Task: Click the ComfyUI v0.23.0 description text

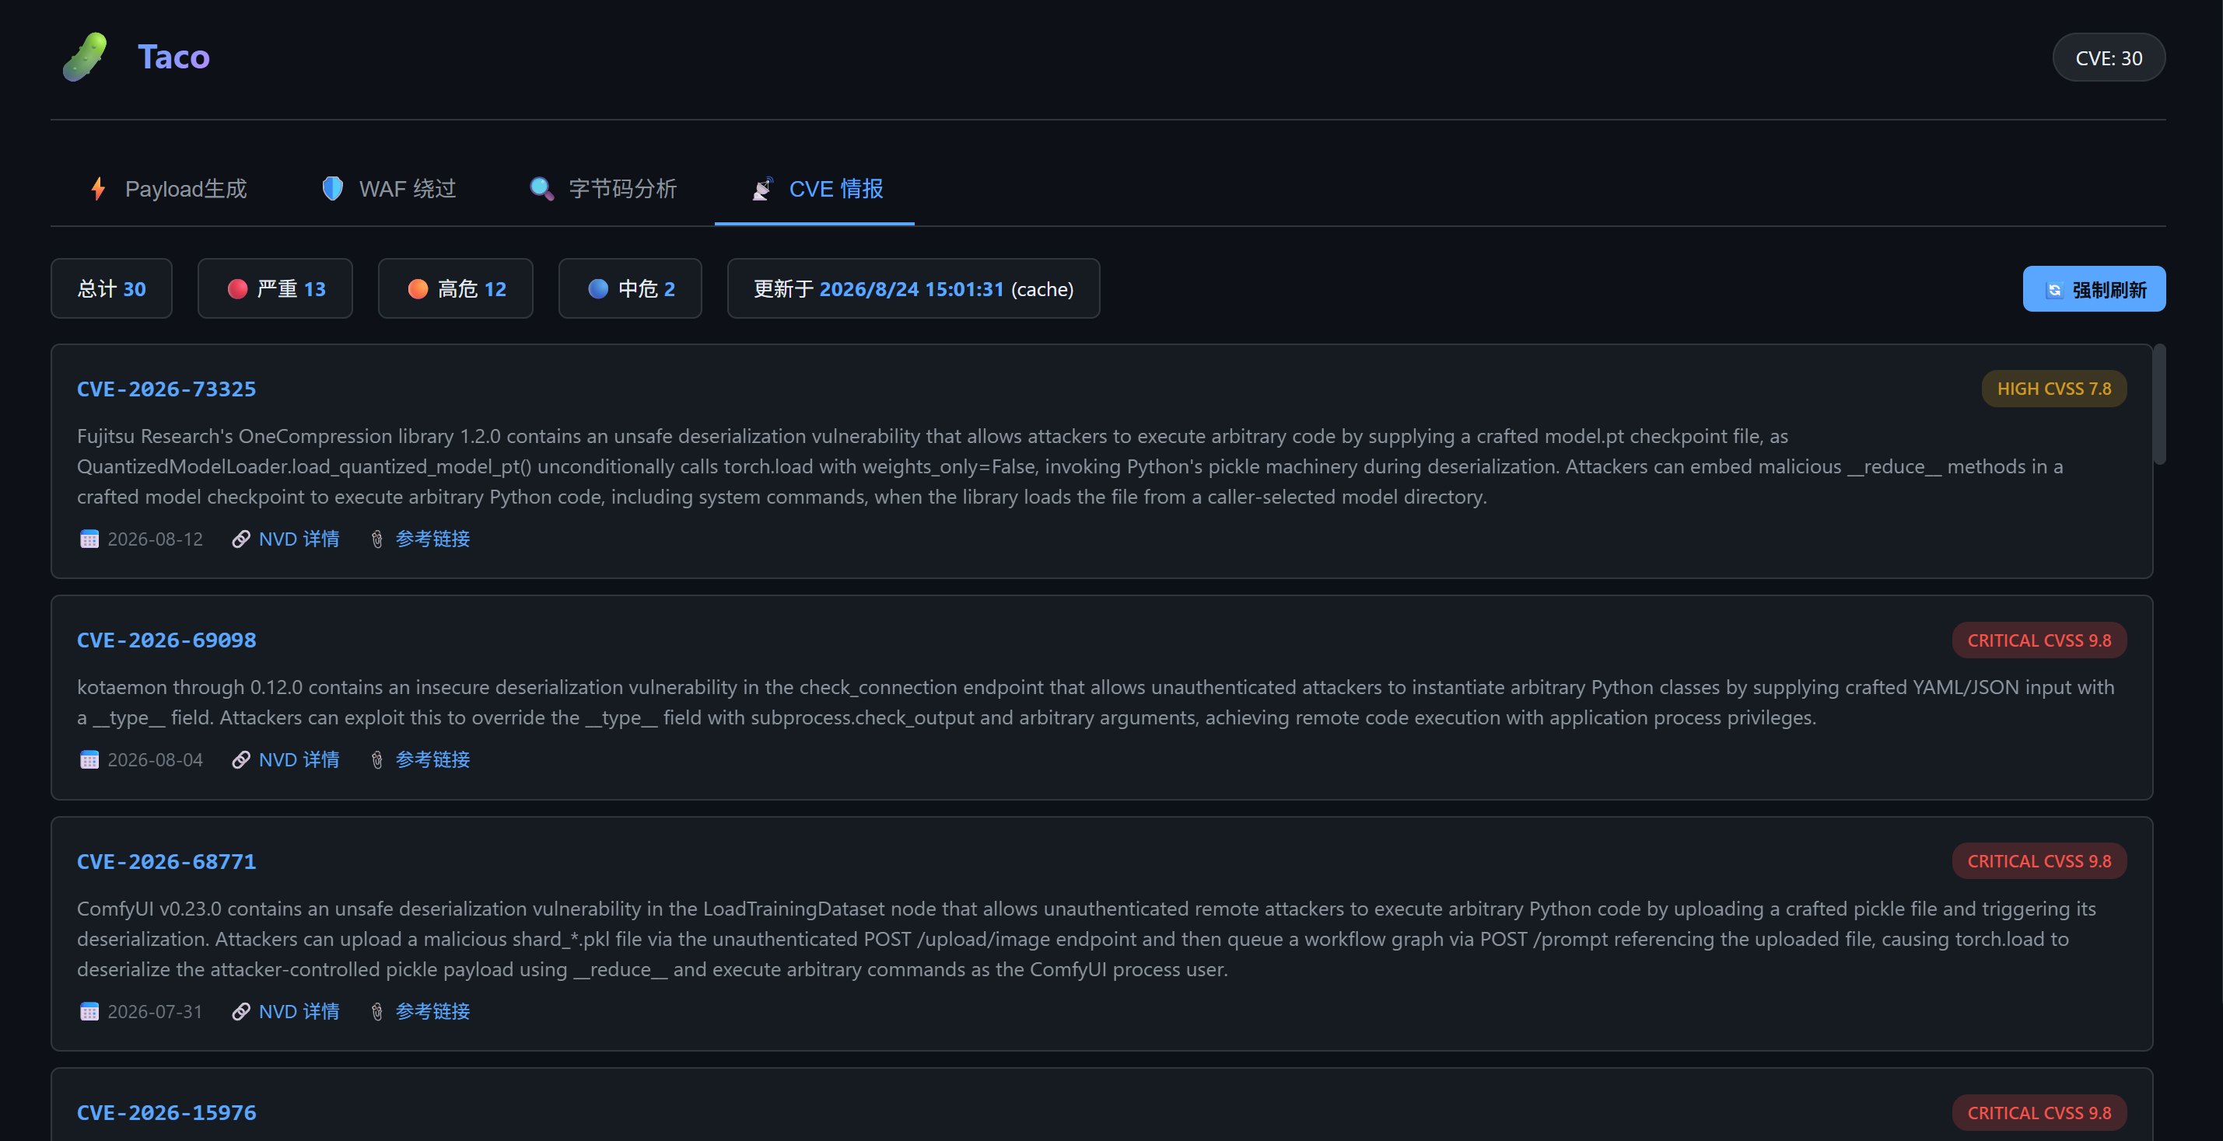Action: tap(1087, 939)
